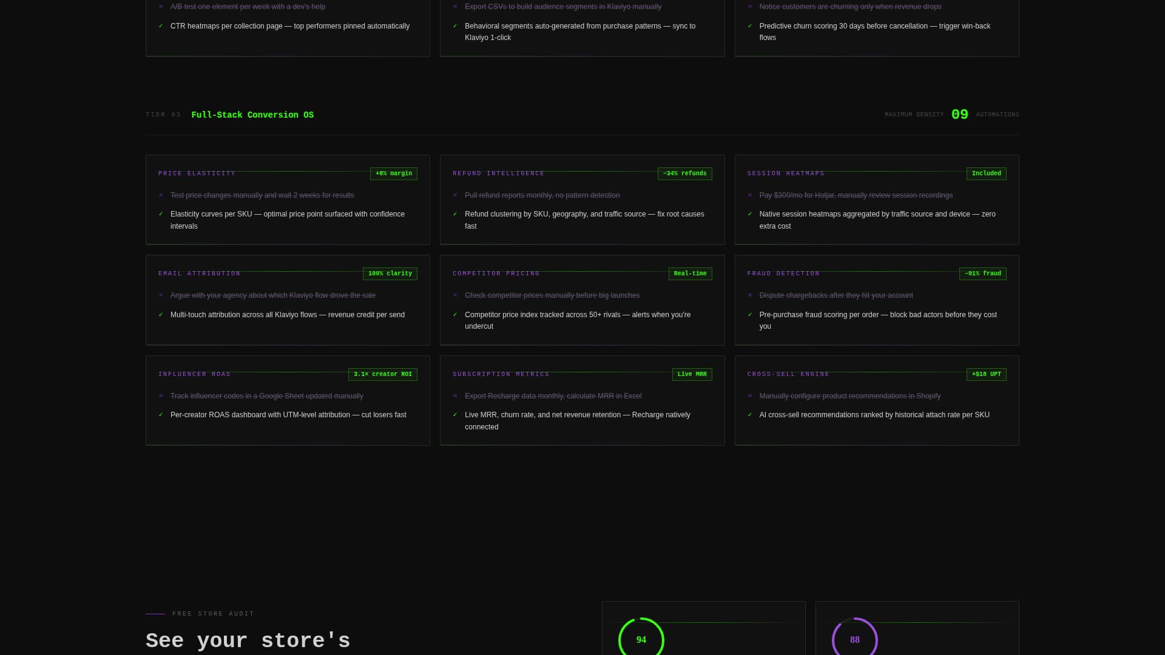The image size is (1165, 655).
Task: Click the 'COMPETITOR PRICING' card title
Action: click(496, 274)
